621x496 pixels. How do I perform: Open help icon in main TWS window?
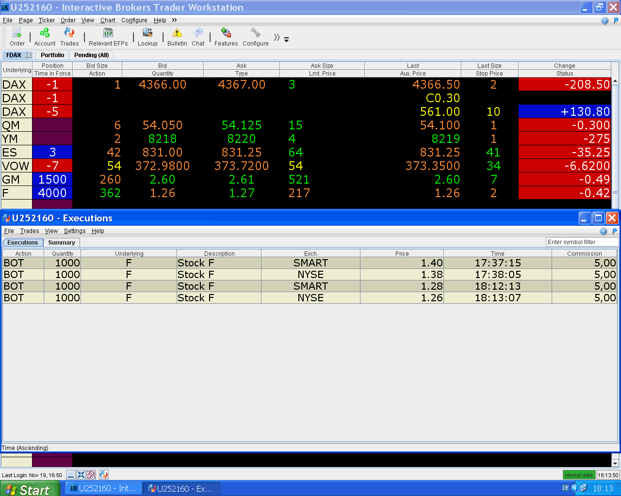[605, 20]
